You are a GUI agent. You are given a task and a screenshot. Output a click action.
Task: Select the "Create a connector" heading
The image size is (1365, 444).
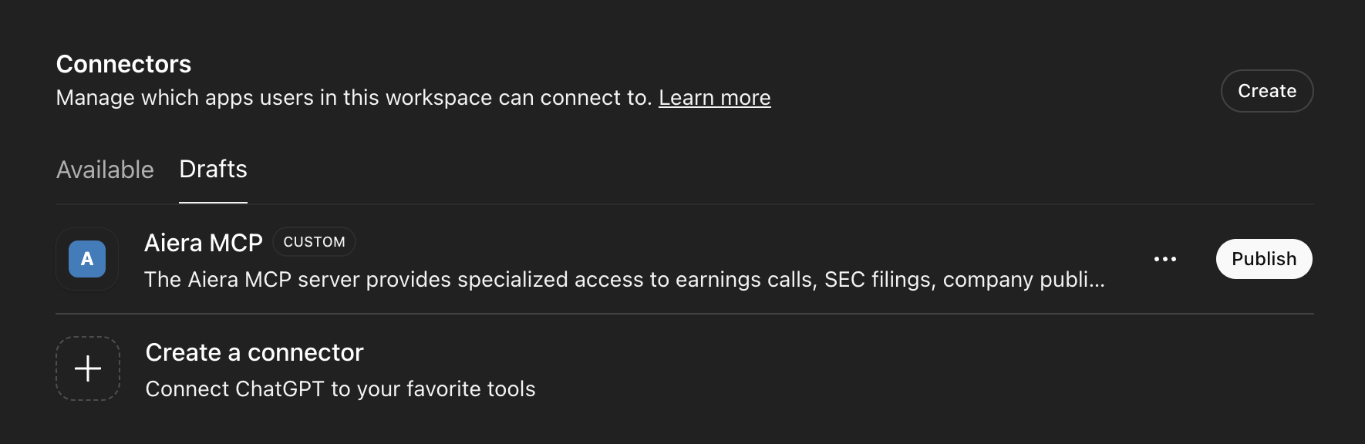[254, 352]
